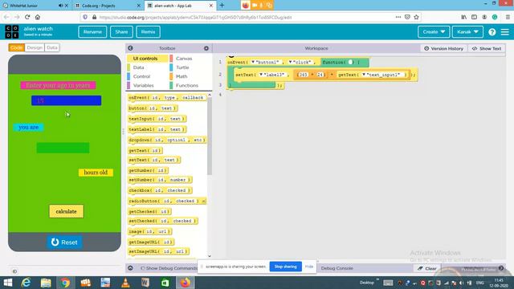514x289 pixels.
Task: Switch to Data mode tab
Action: pos(51,47)
